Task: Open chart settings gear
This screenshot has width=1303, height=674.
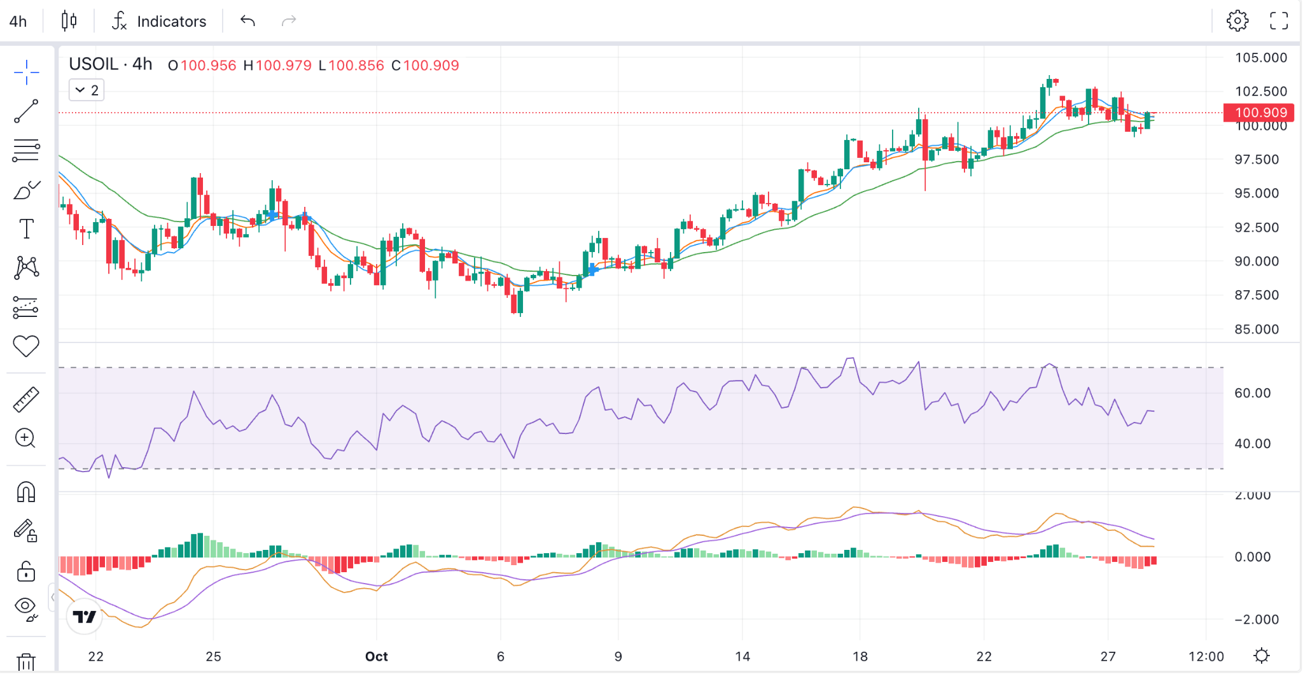Action: click(1237, 21)
